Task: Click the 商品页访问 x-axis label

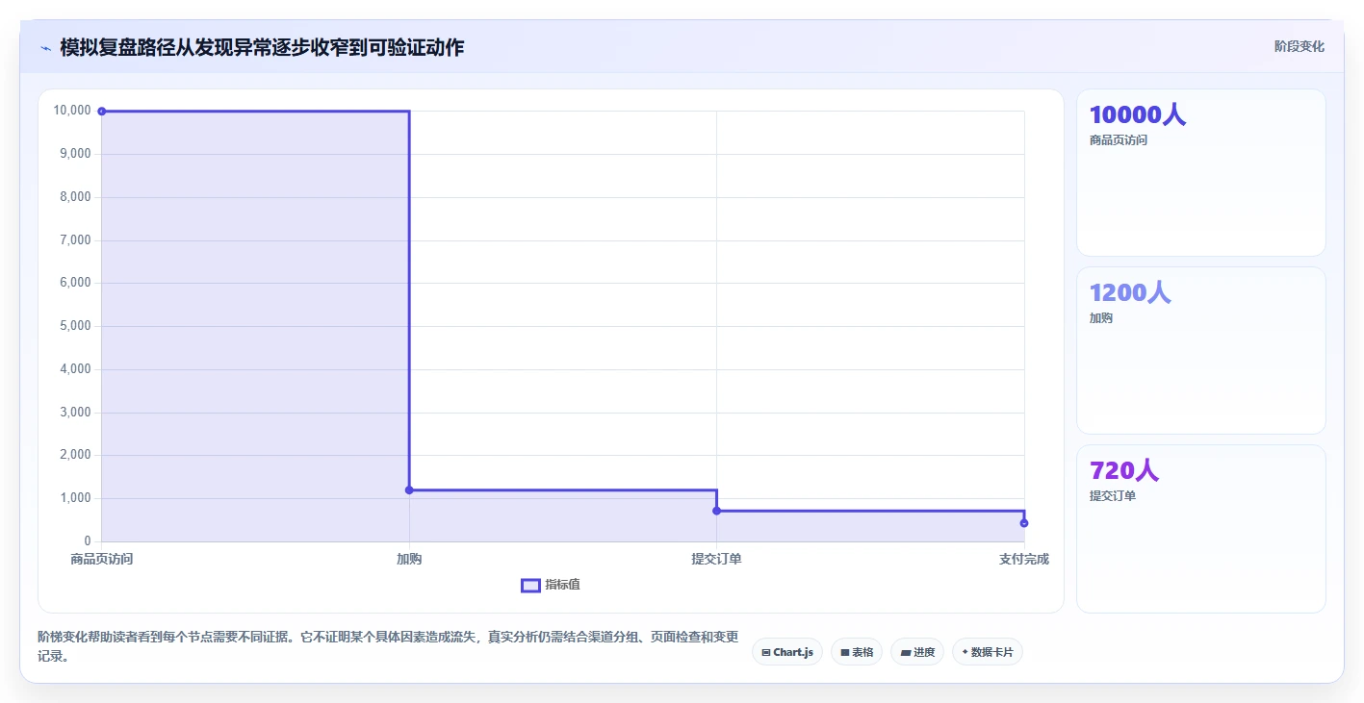Action: coord(102,559)
